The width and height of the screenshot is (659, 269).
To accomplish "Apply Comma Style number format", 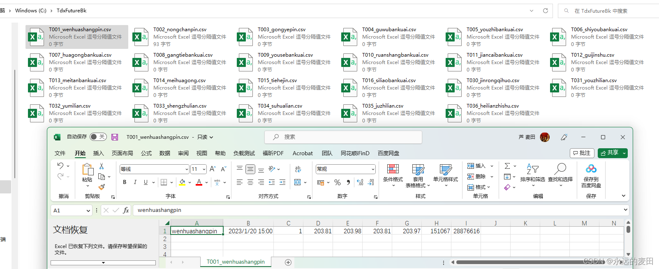I will click(x=348, y=182).
